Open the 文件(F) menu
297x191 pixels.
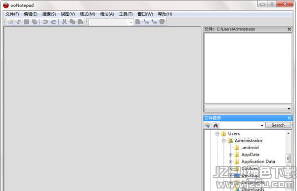coord(12,14)
